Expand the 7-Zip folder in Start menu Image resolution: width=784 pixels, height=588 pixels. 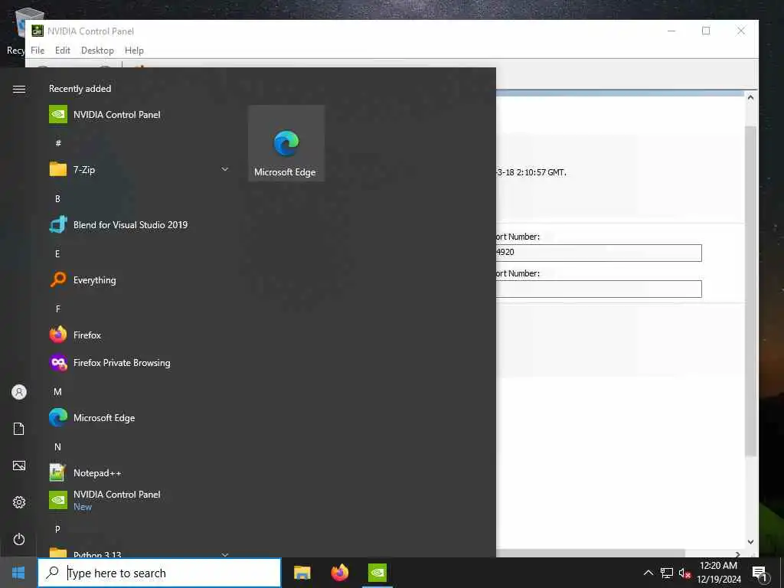coord(224,169)
